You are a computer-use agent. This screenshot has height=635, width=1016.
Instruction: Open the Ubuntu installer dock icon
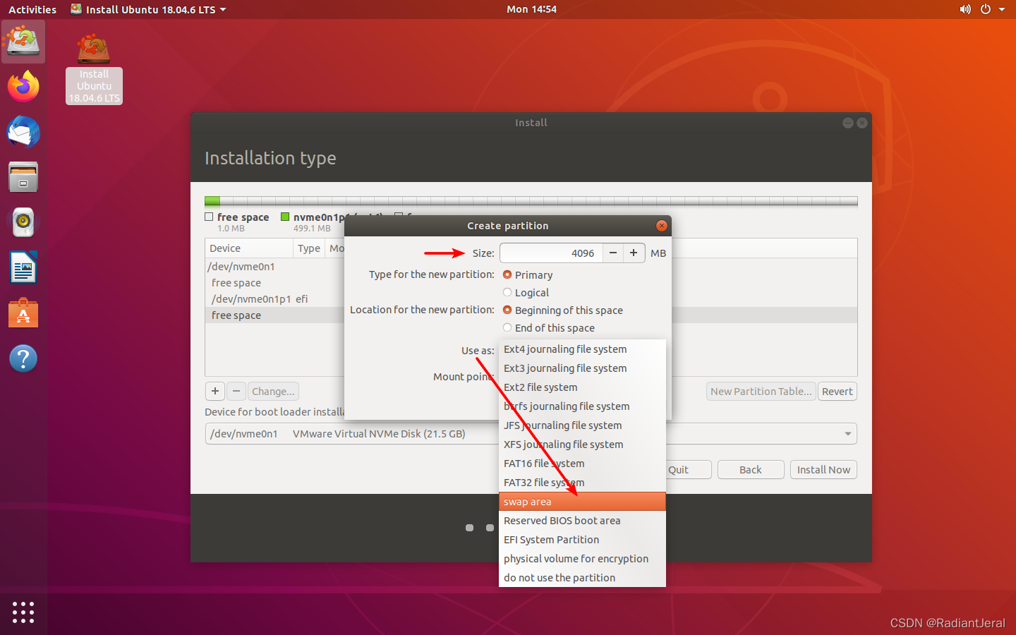[23, 42]
